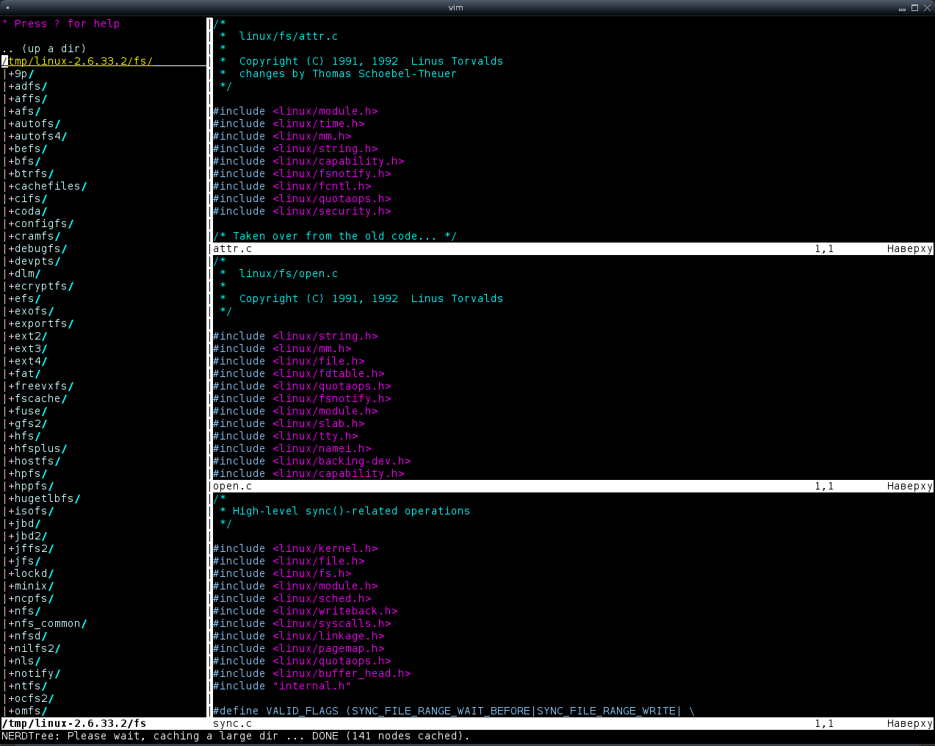This screenshot has width=935, height=746.
Task: Click the ecryptfs tree entry
Action: point(40,286)
